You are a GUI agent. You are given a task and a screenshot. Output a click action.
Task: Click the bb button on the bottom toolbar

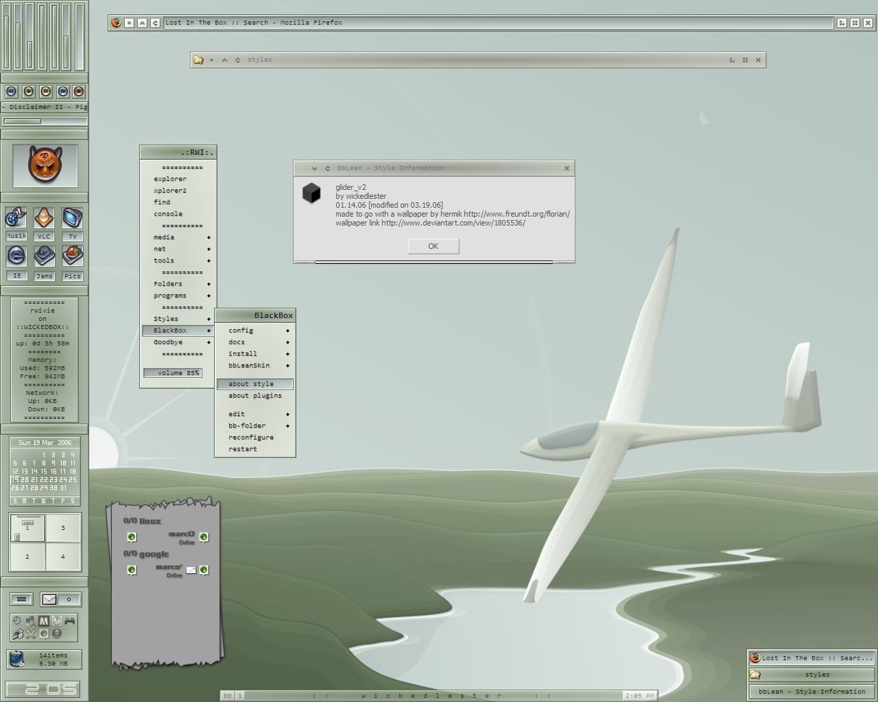click(228, 696)
